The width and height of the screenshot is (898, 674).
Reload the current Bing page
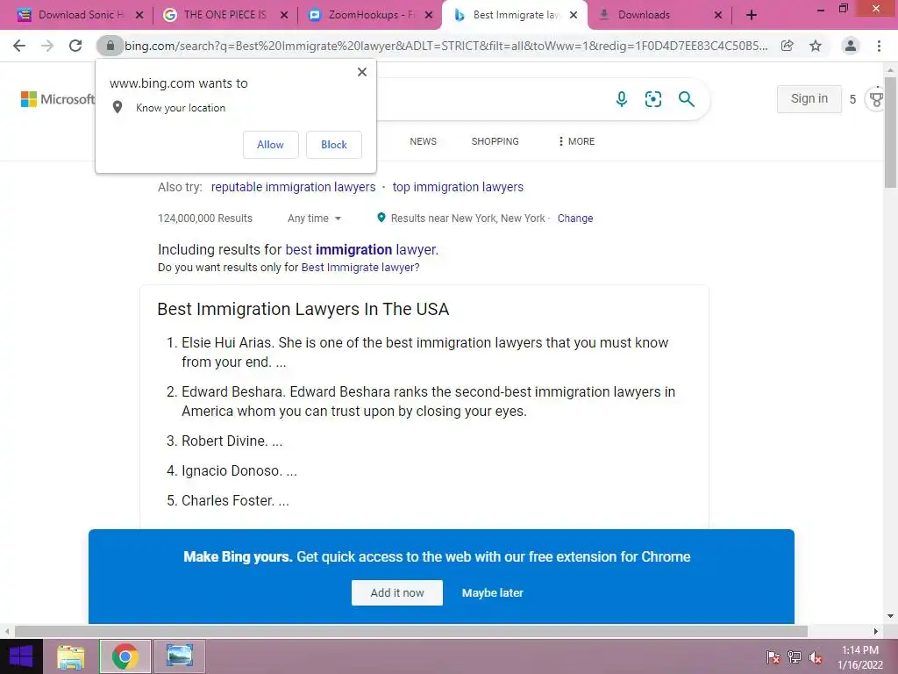[75, 46]
